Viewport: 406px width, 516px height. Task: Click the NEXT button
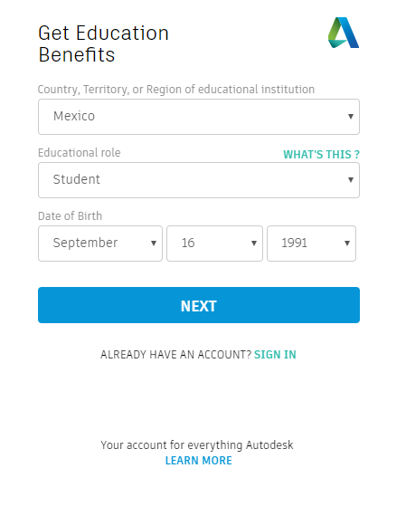pos(199,305)
